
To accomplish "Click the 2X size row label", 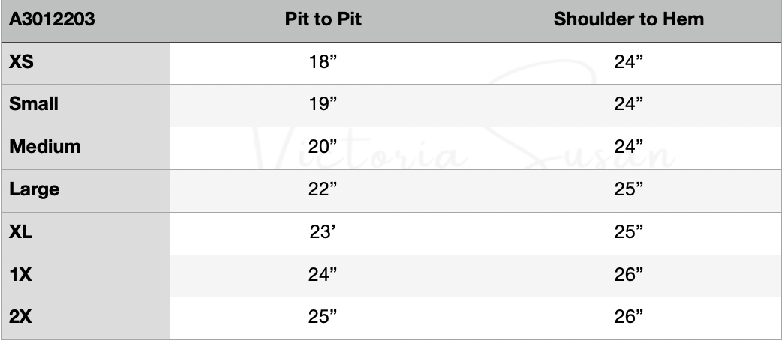I will tap(21, 318).
